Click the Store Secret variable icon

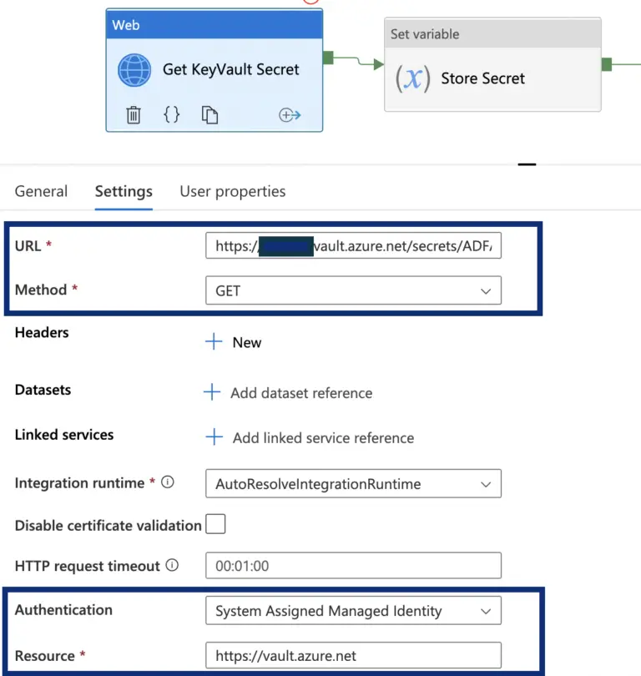[x=412, y=78]
